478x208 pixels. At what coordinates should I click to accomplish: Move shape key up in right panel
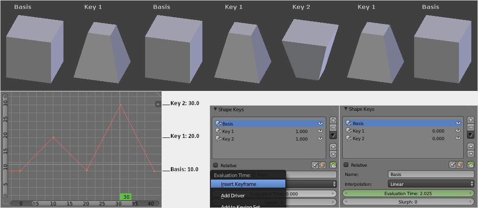(x=471, y=146)
